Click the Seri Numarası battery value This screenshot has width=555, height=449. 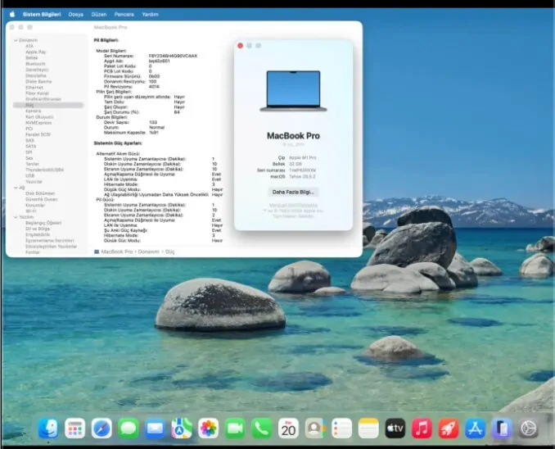[173, 56]
